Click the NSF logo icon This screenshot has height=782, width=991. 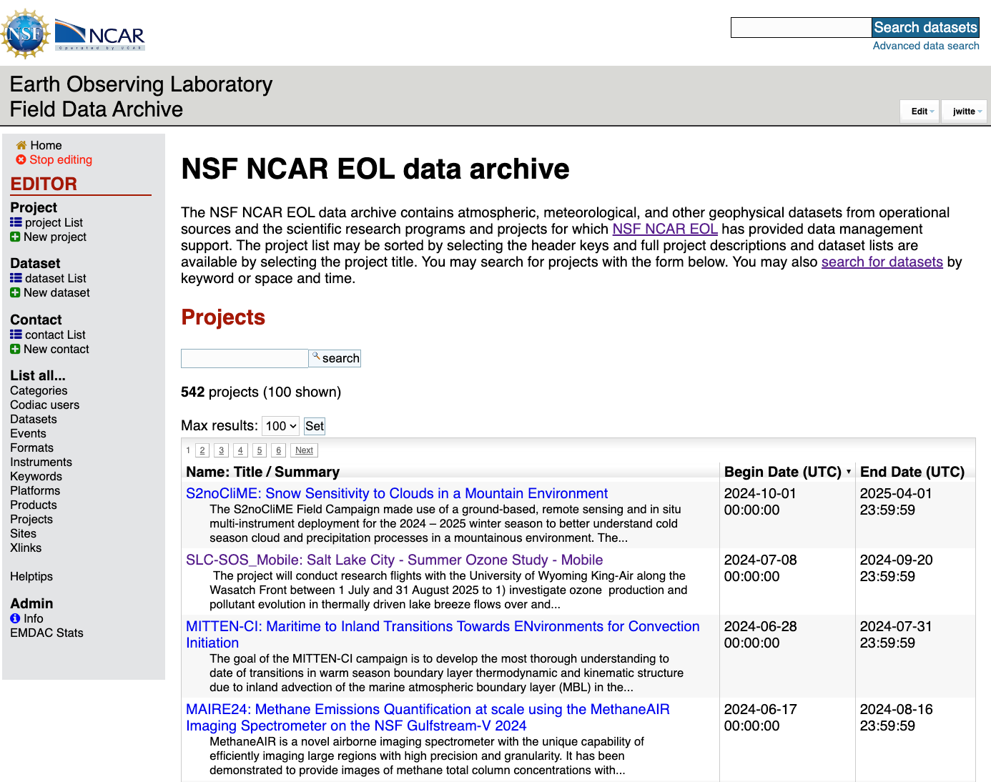click(26, 33)
